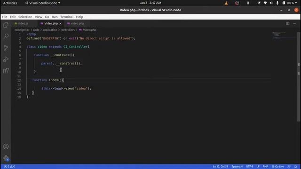This screenshot has width=301, height=169.
Task: Open the Accounts menu icon
Action: (6, 146)
